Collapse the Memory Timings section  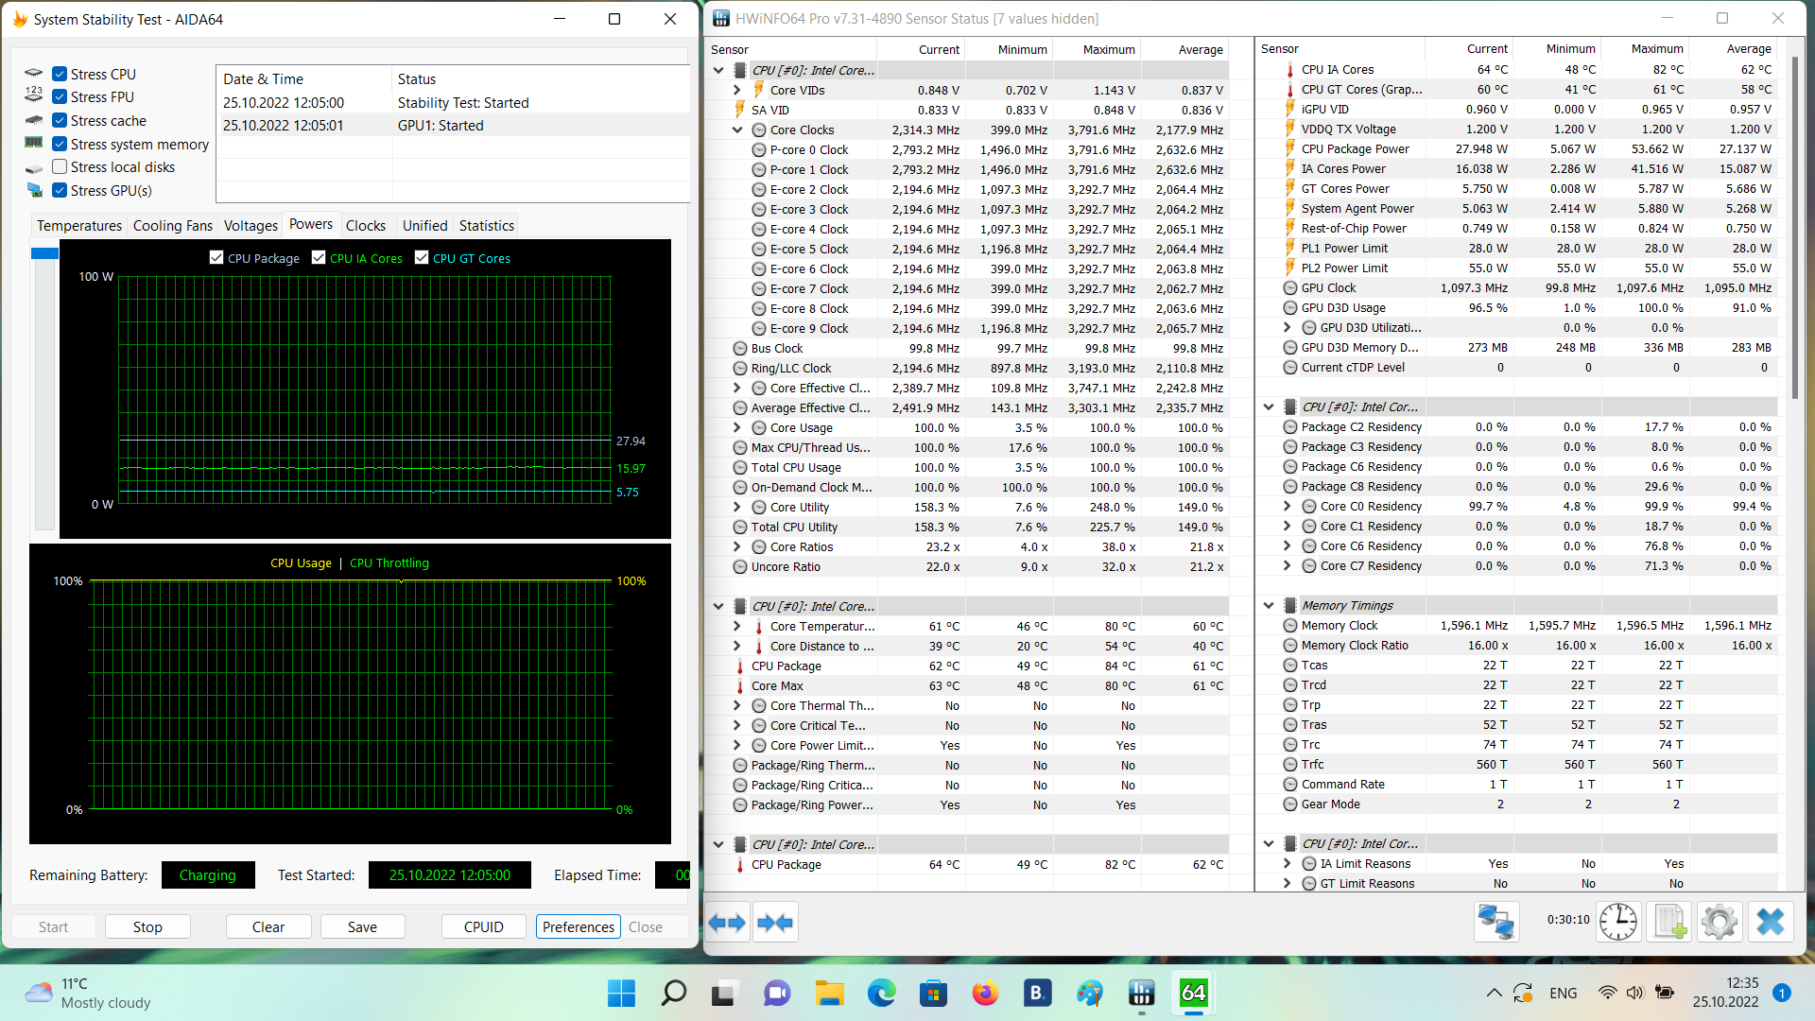click(x=1269, y=606)
